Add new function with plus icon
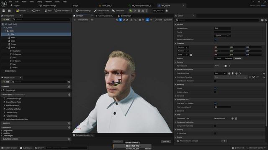The width and height of the screenshot is (268, 150). (69, 95)
